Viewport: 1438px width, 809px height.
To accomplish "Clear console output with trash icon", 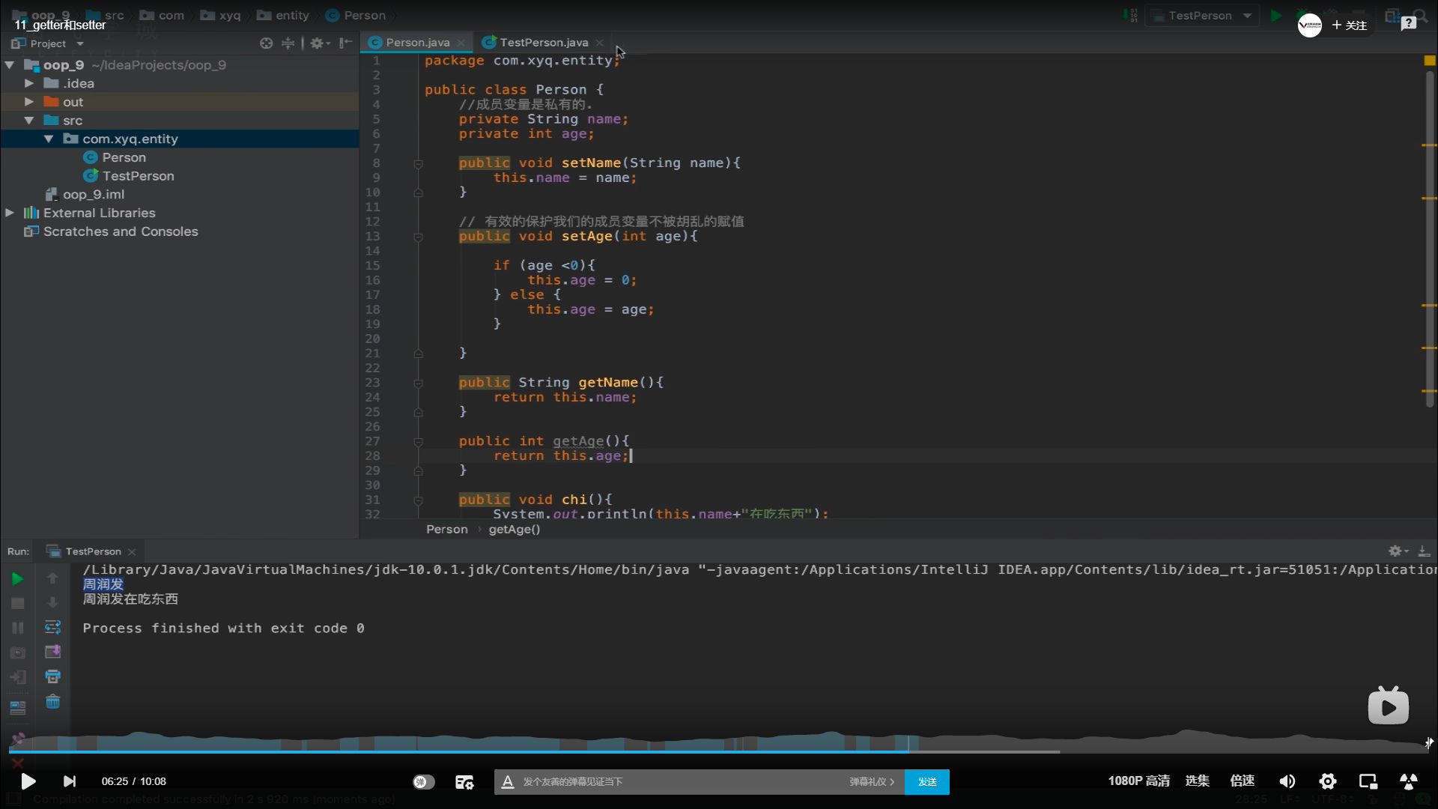I will [52, 702].
